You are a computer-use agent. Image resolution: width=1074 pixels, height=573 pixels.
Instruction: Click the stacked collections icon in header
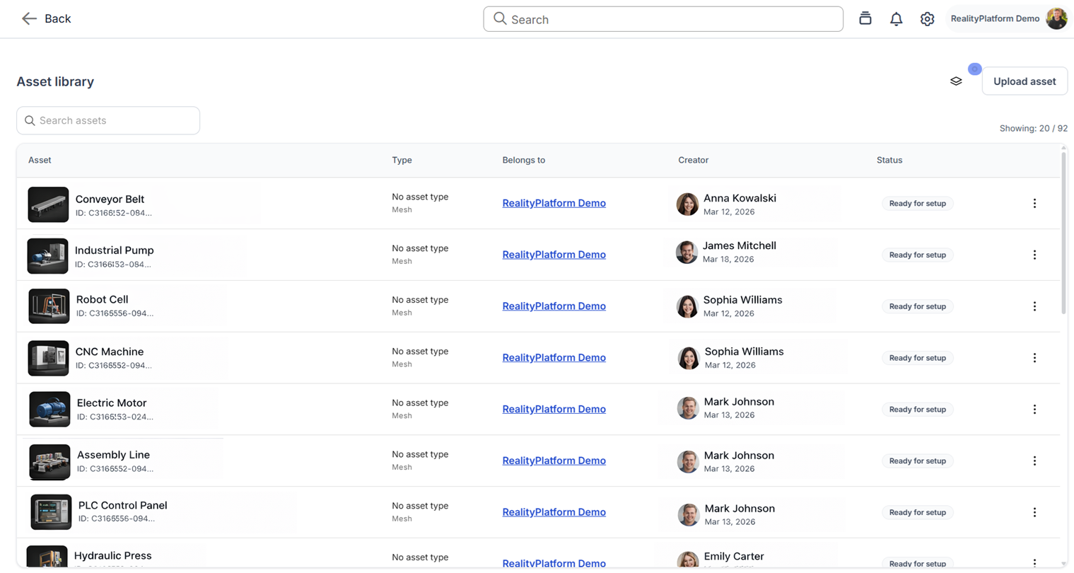pyautogui.click(x=865, y=19)
